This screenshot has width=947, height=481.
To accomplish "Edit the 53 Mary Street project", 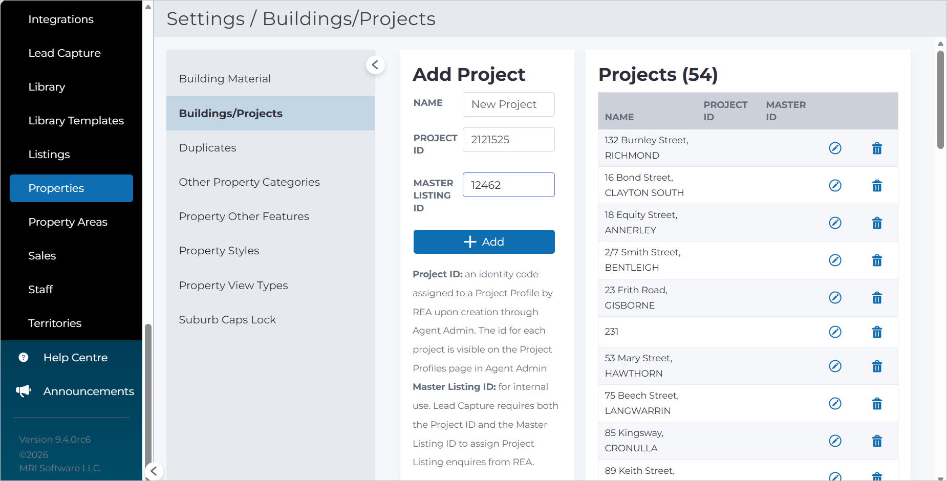I will [835, 366].
